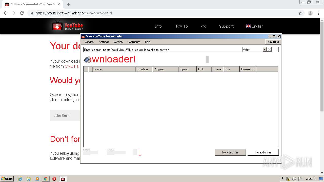This screenshot has height=182, width=324.
Task: Close the Software Downloaded tab
Action: [x=59, y=4]
